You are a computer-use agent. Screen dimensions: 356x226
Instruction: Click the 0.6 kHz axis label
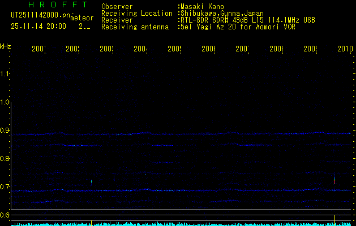tap(6, 215)
